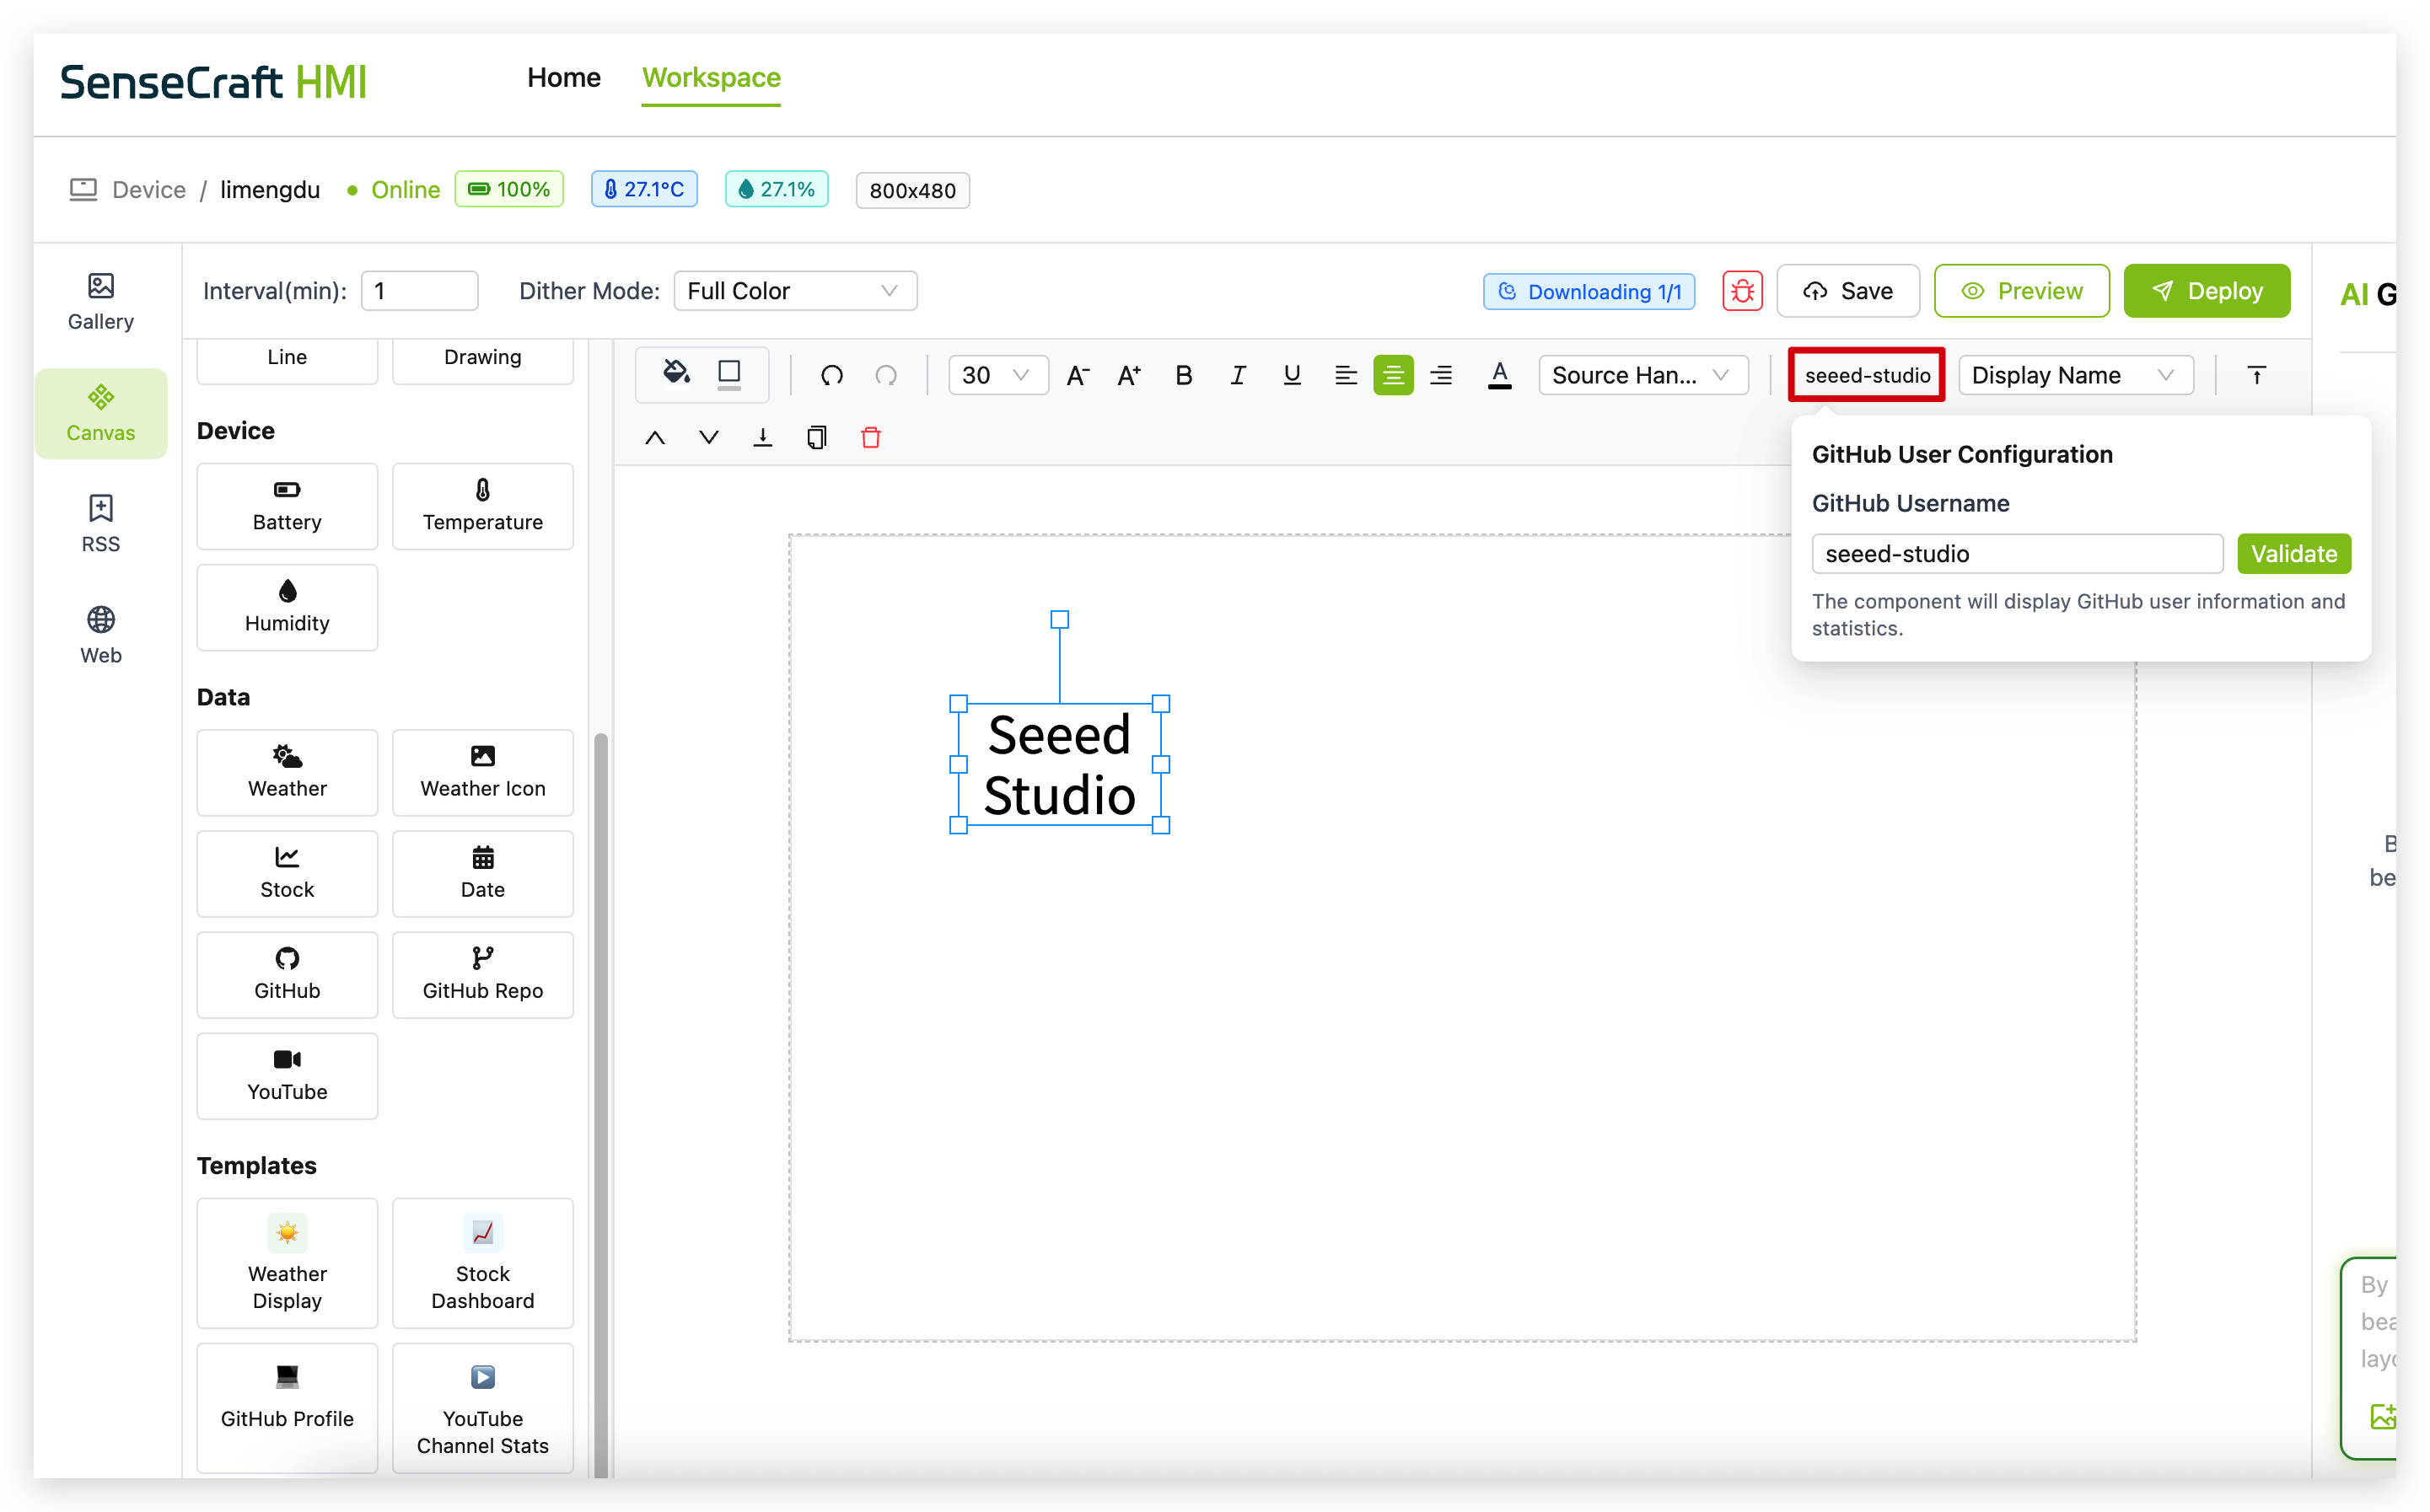Toggle underline text formatting
The width and height of the screenshot is (2430, 1512).
click(x=1292, y=375)
